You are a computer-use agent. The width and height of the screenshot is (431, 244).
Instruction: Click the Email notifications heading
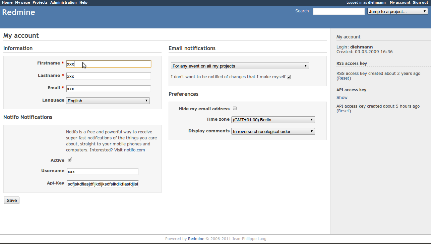coord(192,48)
